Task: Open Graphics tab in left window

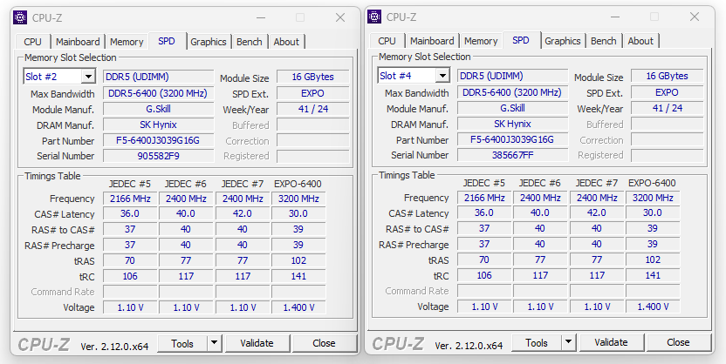Action: click(209, 42)
